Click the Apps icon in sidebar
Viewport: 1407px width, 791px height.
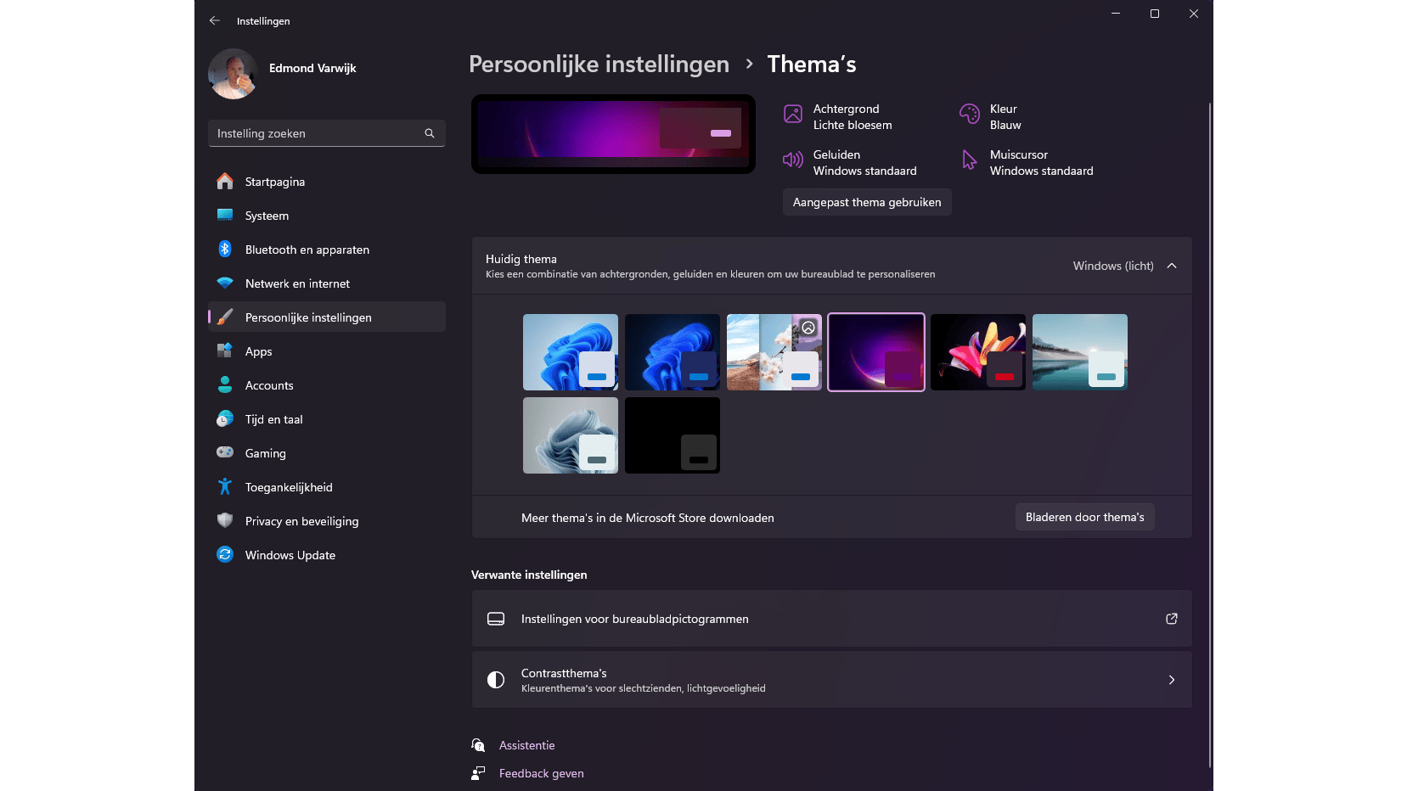(225, 351)
